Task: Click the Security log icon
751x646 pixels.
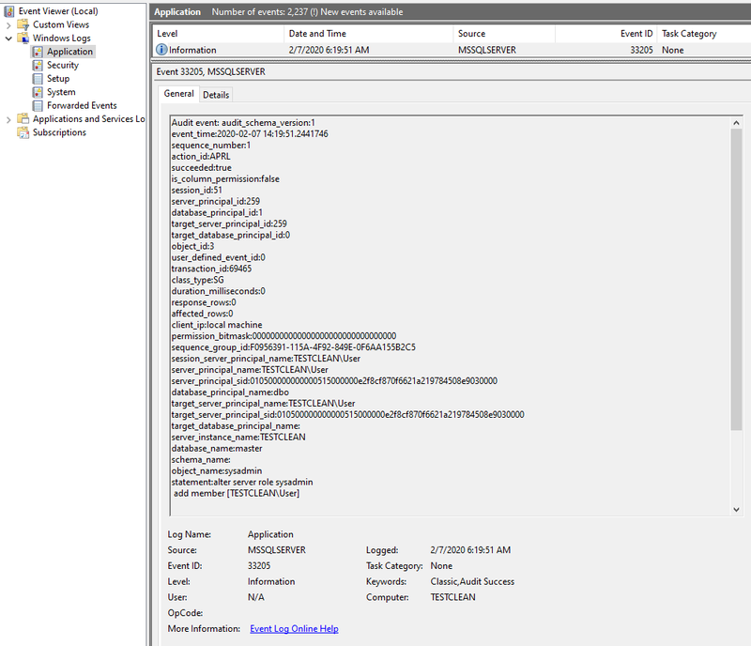Action: point(38,65)
